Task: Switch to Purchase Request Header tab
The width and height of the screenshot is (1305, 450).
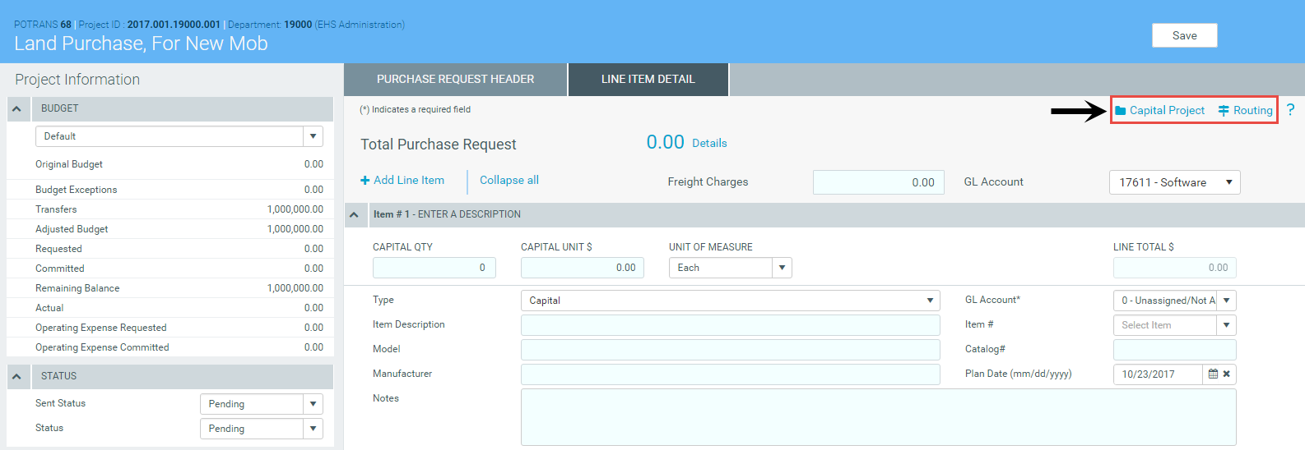Action: (x=455, y=80)
